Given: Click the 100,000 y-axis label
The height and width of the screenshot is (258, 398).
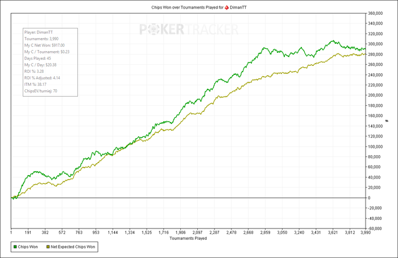Looking at the screenshot, I should [x=375, y=147].
